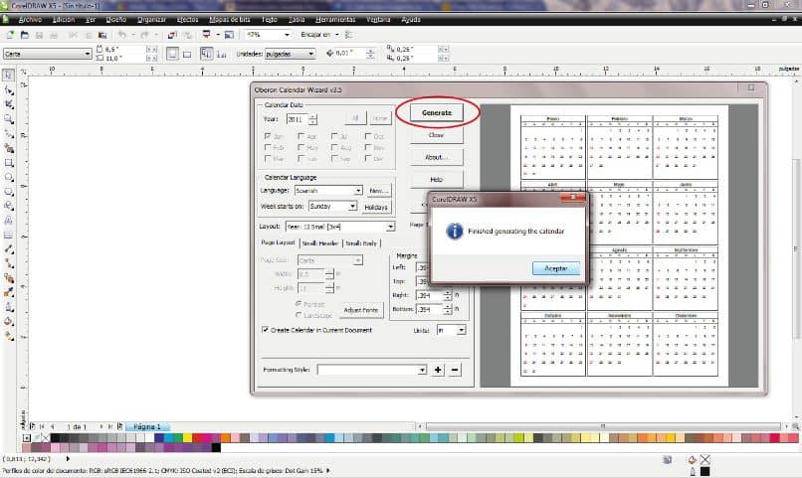
Task: Toggle the Apr month checkbox
Action: (x=301, y=136)
